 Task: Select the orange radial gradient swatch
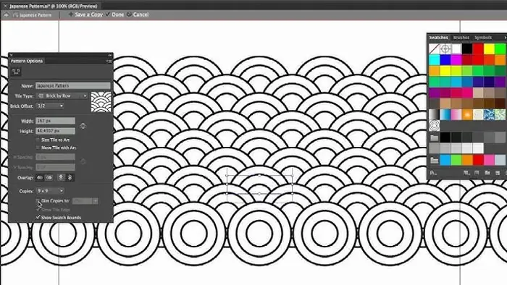point(467,114)
